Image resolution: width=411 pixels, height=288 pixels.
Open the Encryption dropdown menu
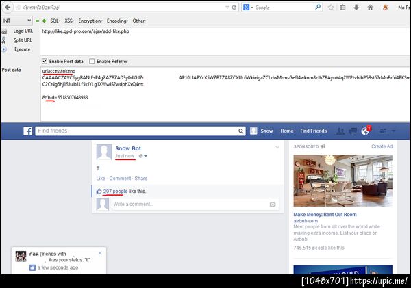point(90,21)
